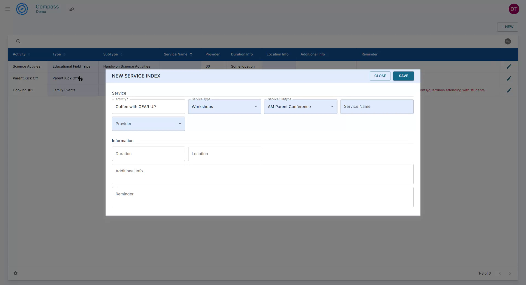
Task: Edit the Cooking 101 row with the pencil icon
Action: [509, 90]
